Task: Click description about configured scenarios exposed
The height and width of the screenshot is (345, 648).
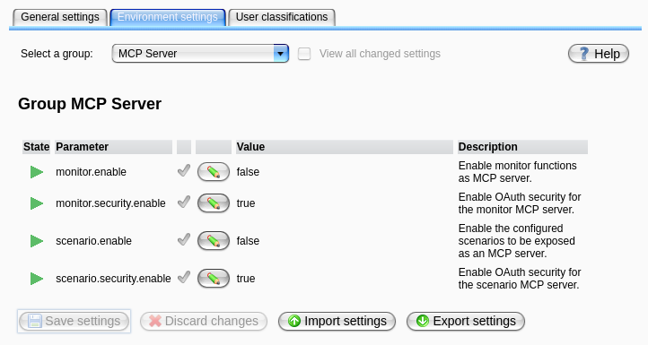Action: click(517, 241)
